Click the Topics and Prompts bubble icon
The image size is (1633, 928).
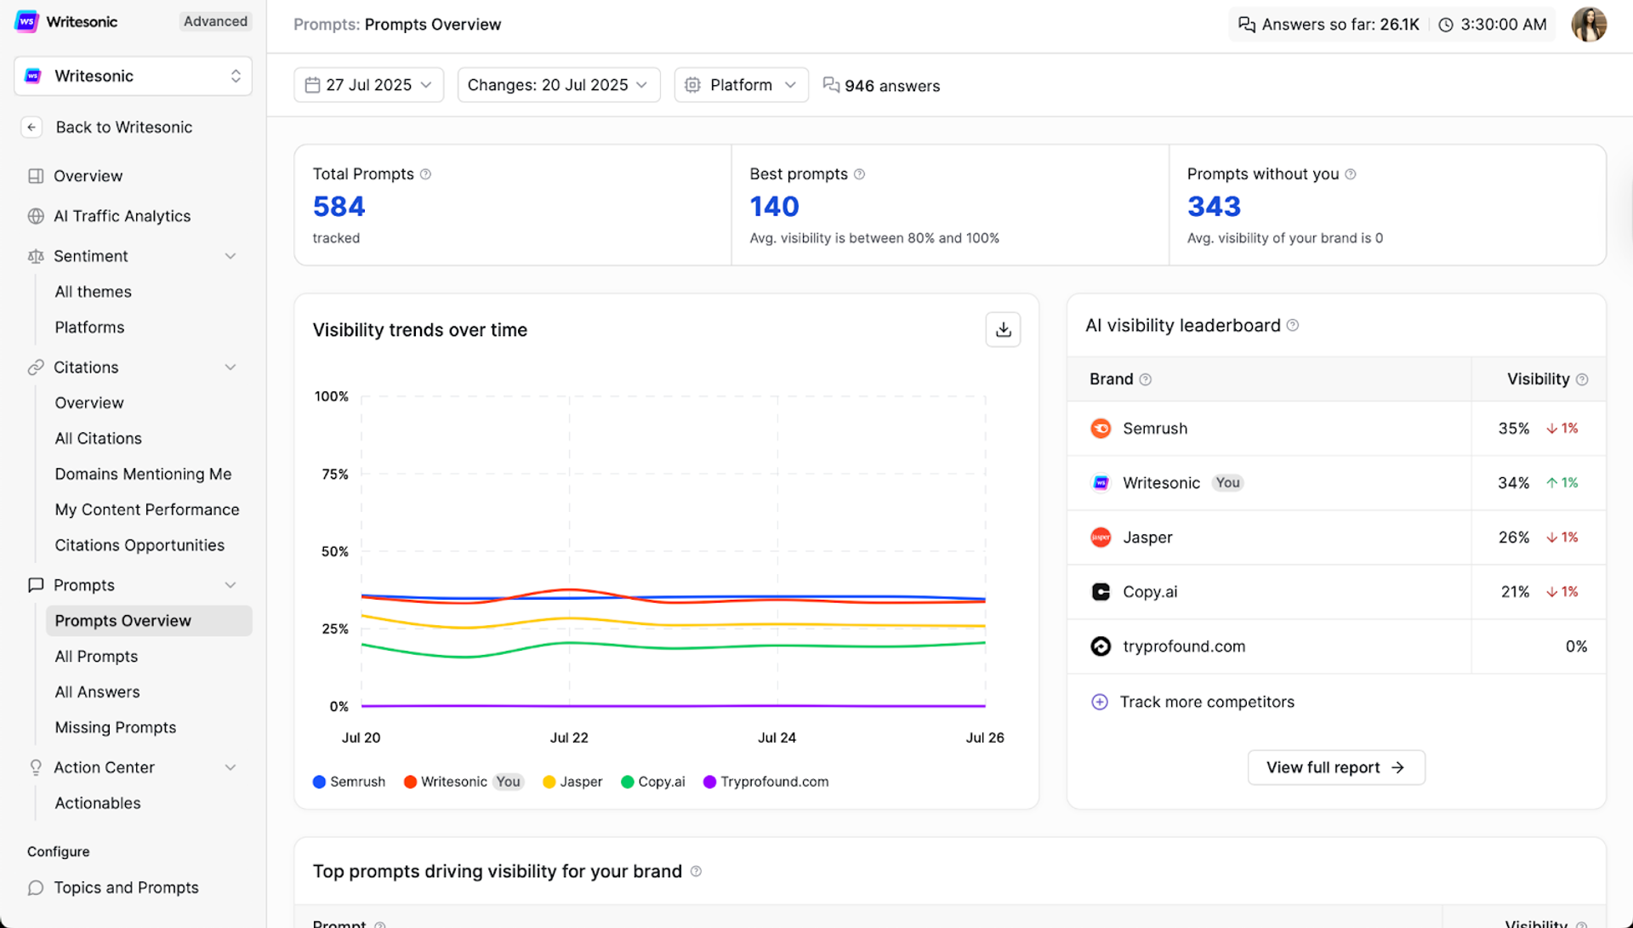click(x=36, y=888)
